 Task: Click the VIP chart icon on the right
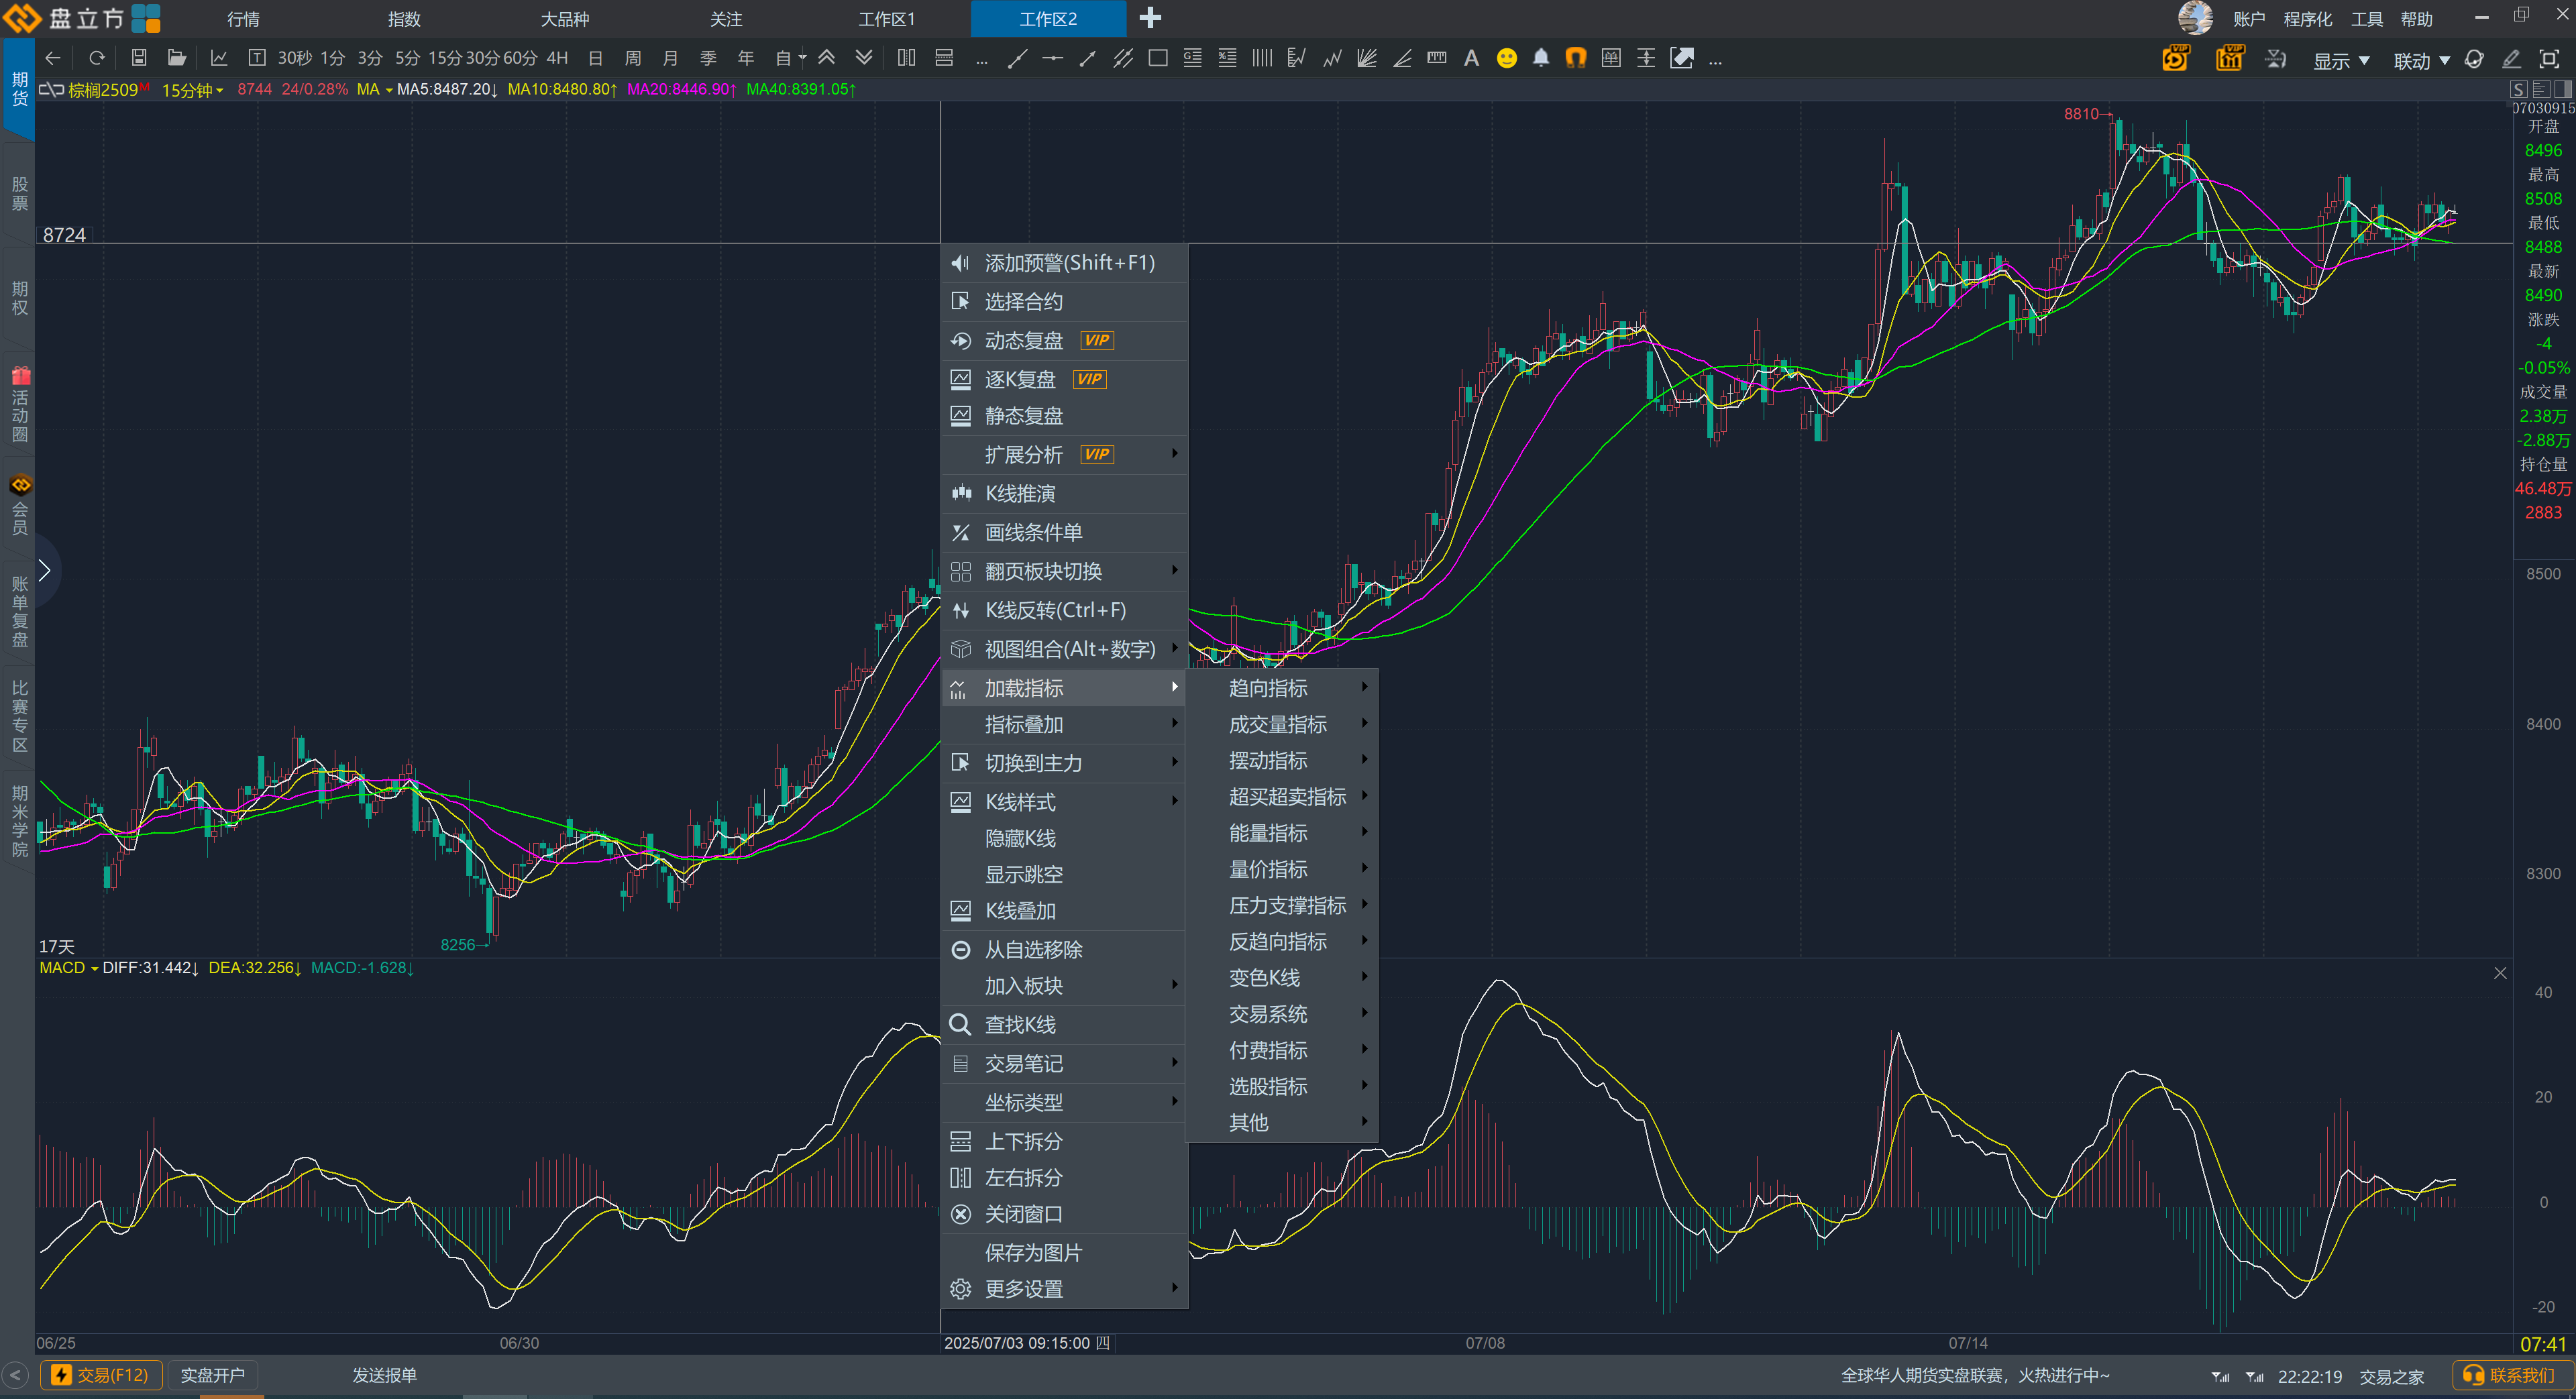coord(2229,58)
